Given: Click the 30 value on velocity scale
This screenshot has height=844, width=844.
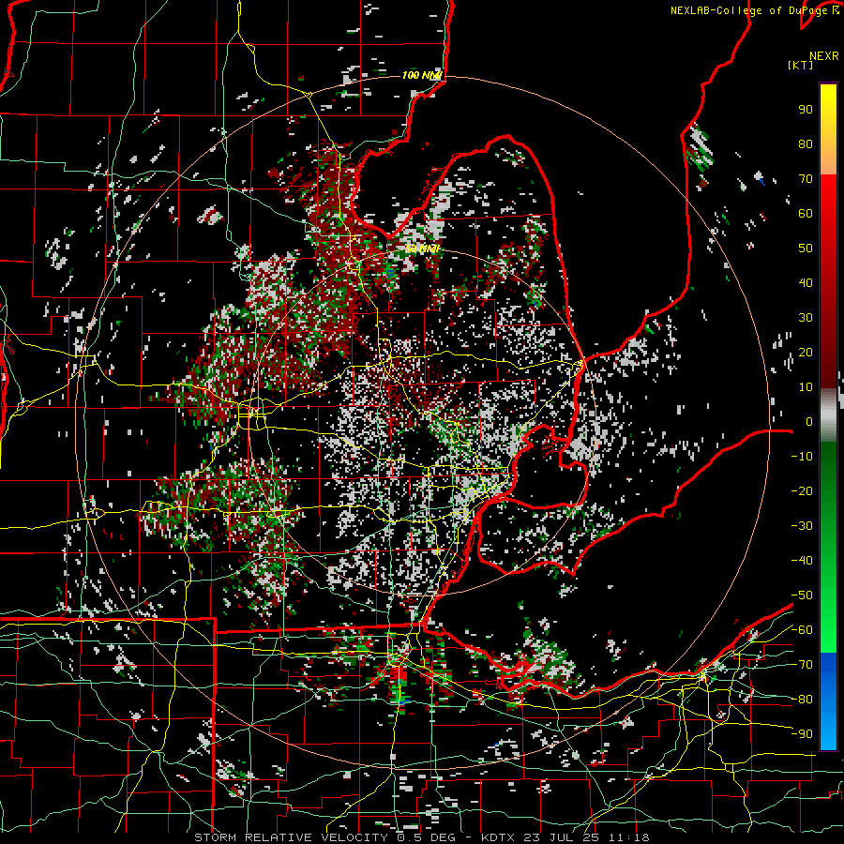Looking at the screenshot, I should [x=806, y=318].
